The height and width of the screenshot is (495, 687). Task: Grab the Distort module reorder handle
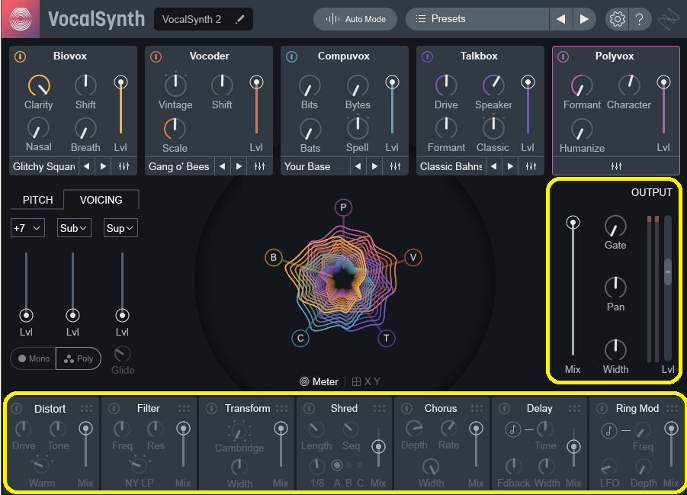[x=86, y=409]
